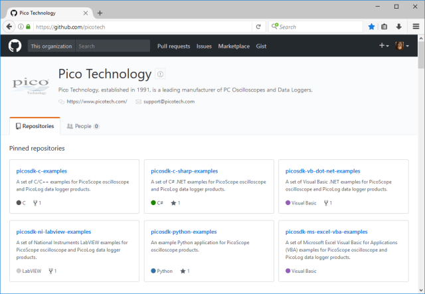
Task: Click the GitHub octocat logo
Action: pos(15,46)
